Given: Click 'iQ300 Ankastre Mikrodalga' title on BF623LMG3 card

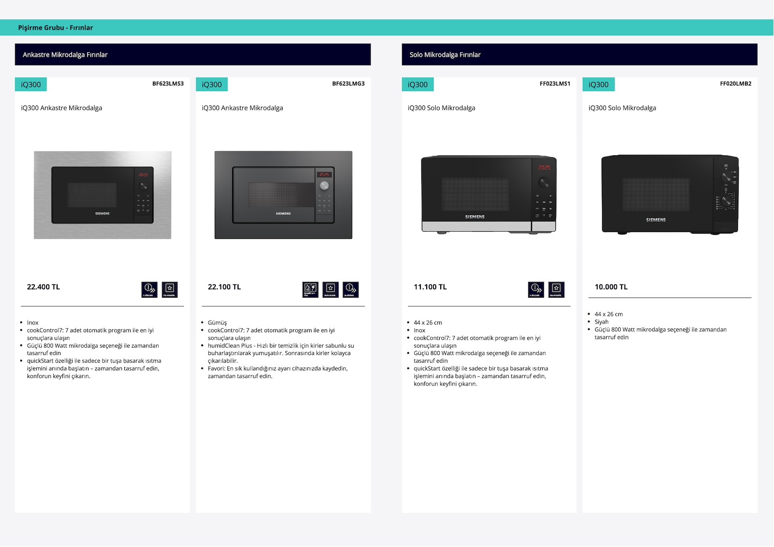Looking at the screenshot, I should coord(242,108).
